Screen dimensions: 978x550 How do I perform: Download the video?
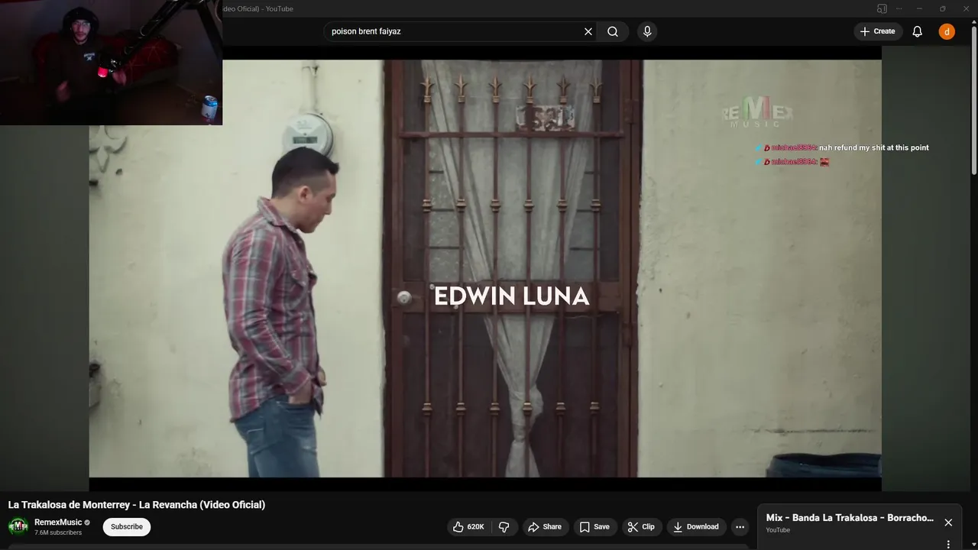pos(696,527)
